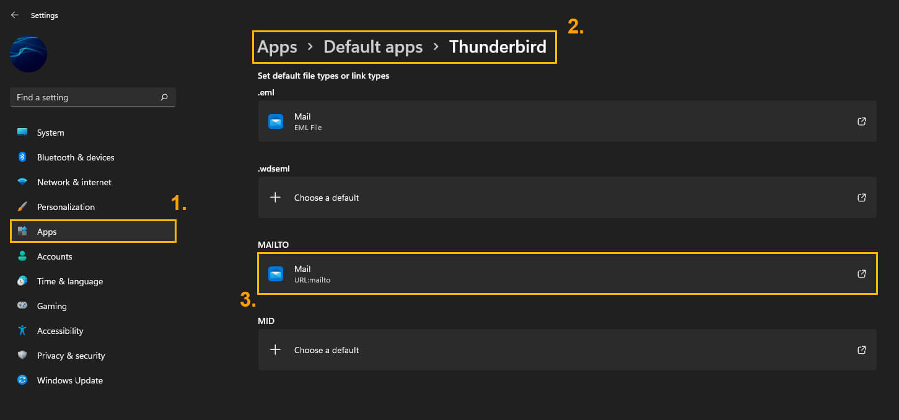Click the plus icon for .wdseml

[276, 198]
